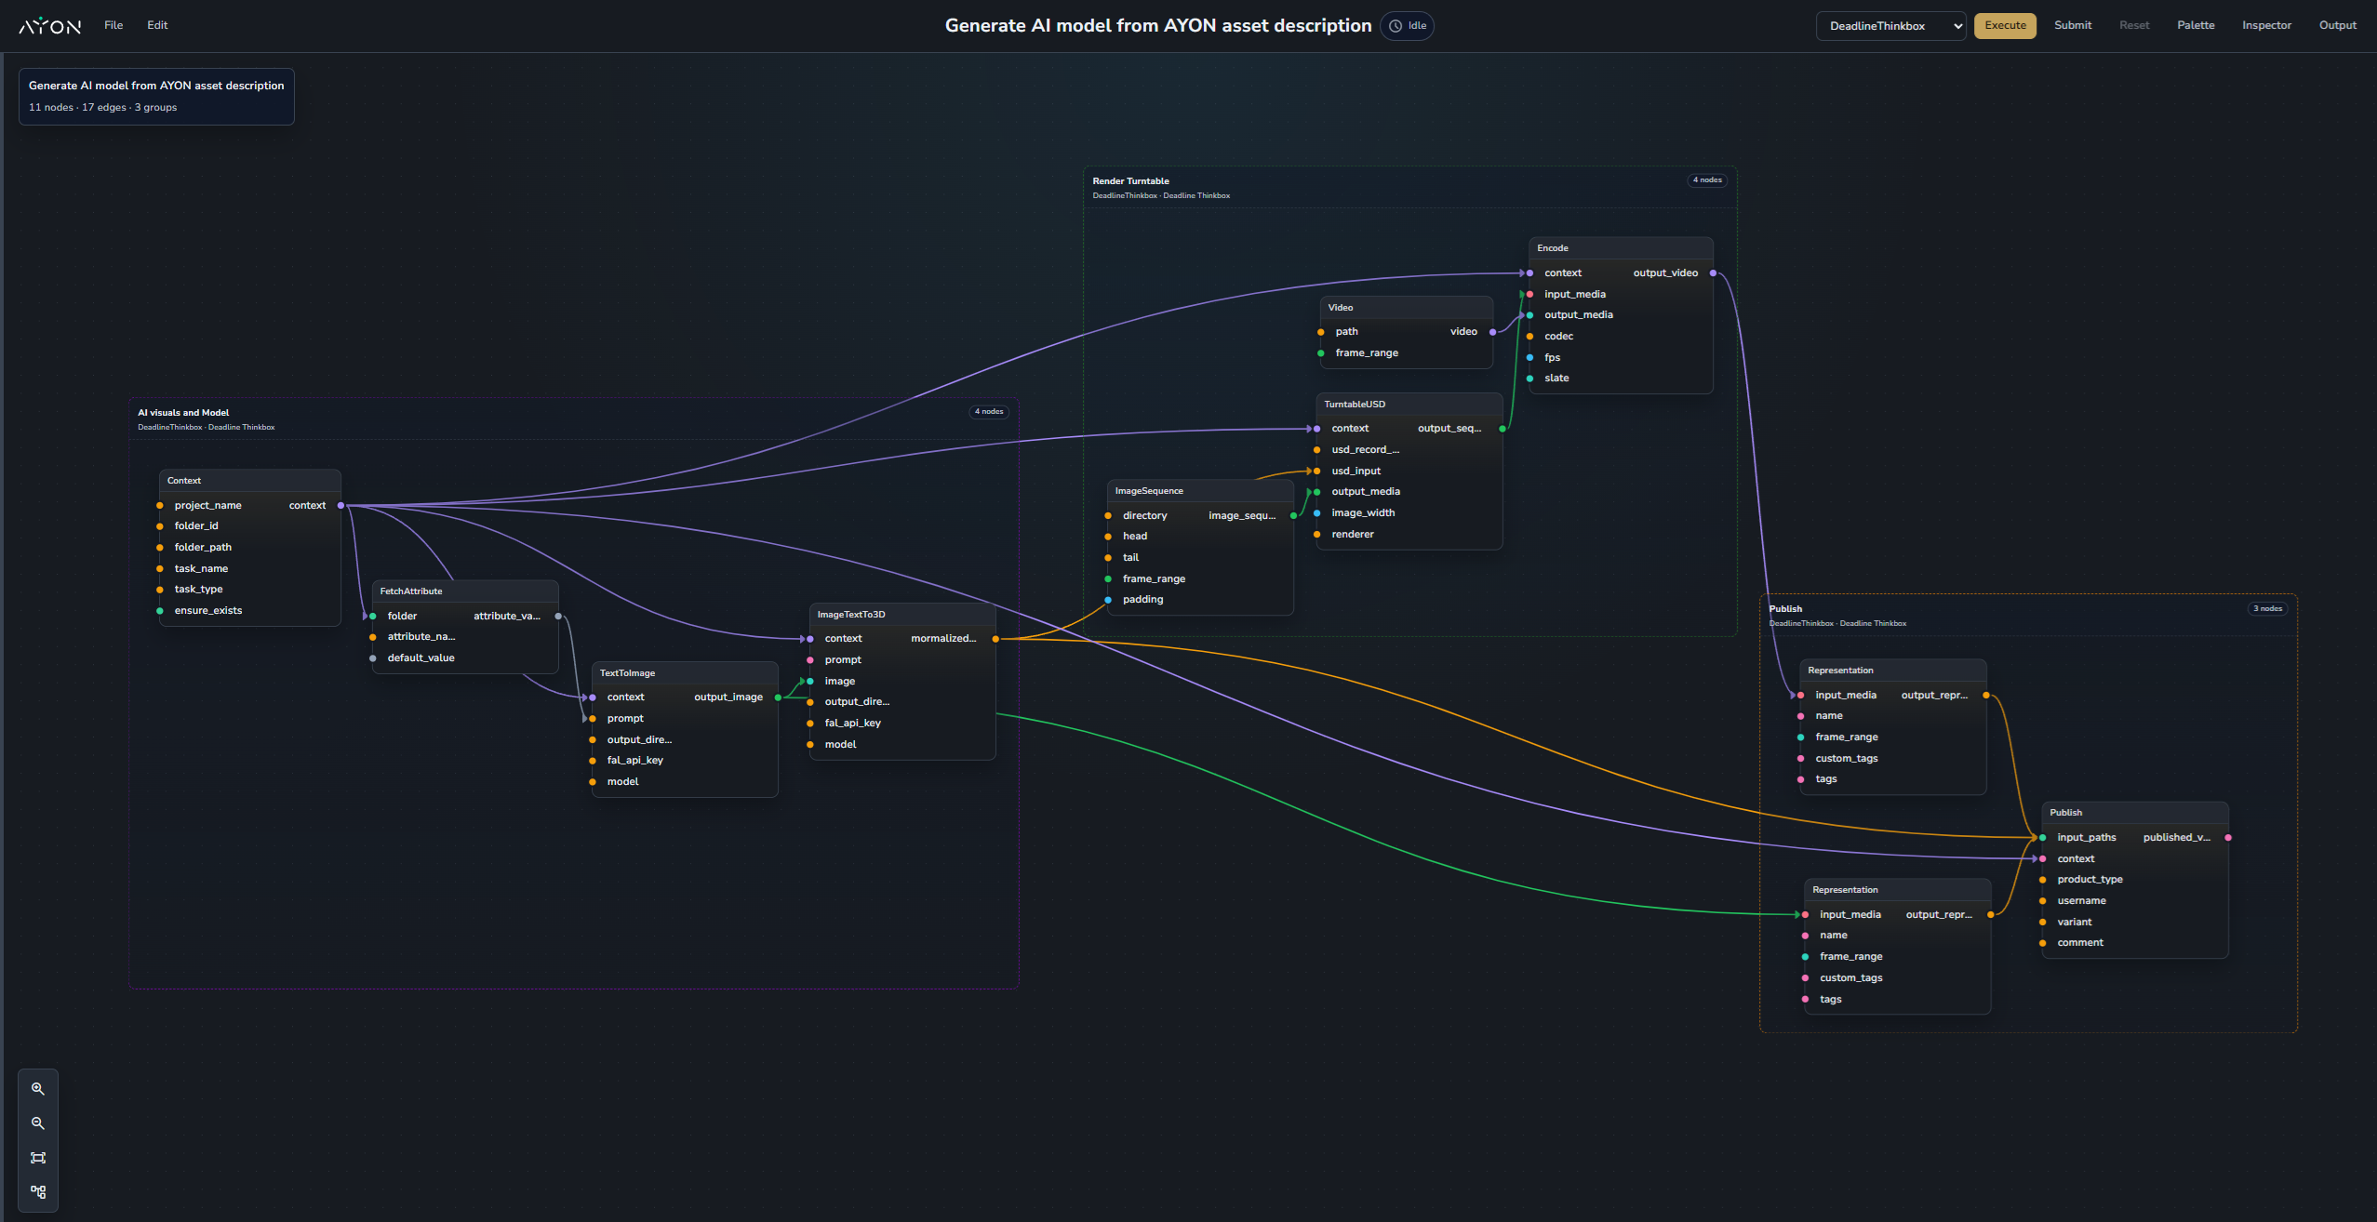
Task: Open the DeadlineThinkbox dropdown
Action: [1890, 26]
